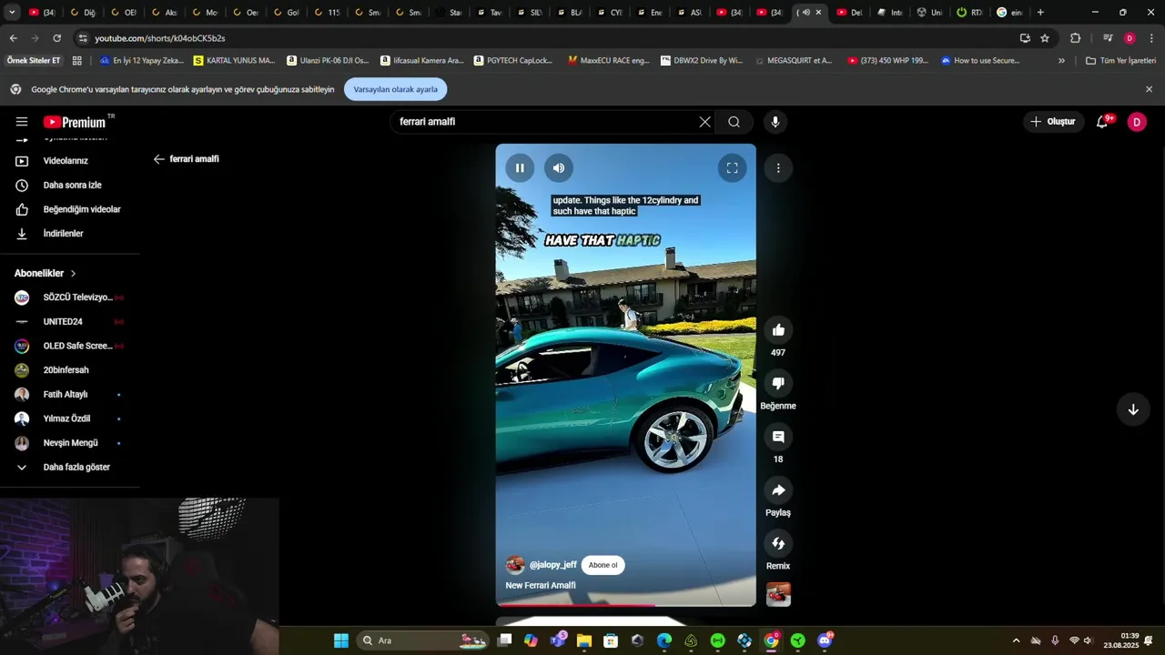Viewport: 1165px width, 655px height.
Task: Open MEGASQUIRT et A... bookmark
Action: [793, 61]
